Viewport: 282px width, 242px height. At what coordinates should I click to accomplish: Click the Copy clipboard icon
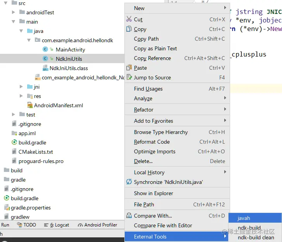[x=129, y=29]
